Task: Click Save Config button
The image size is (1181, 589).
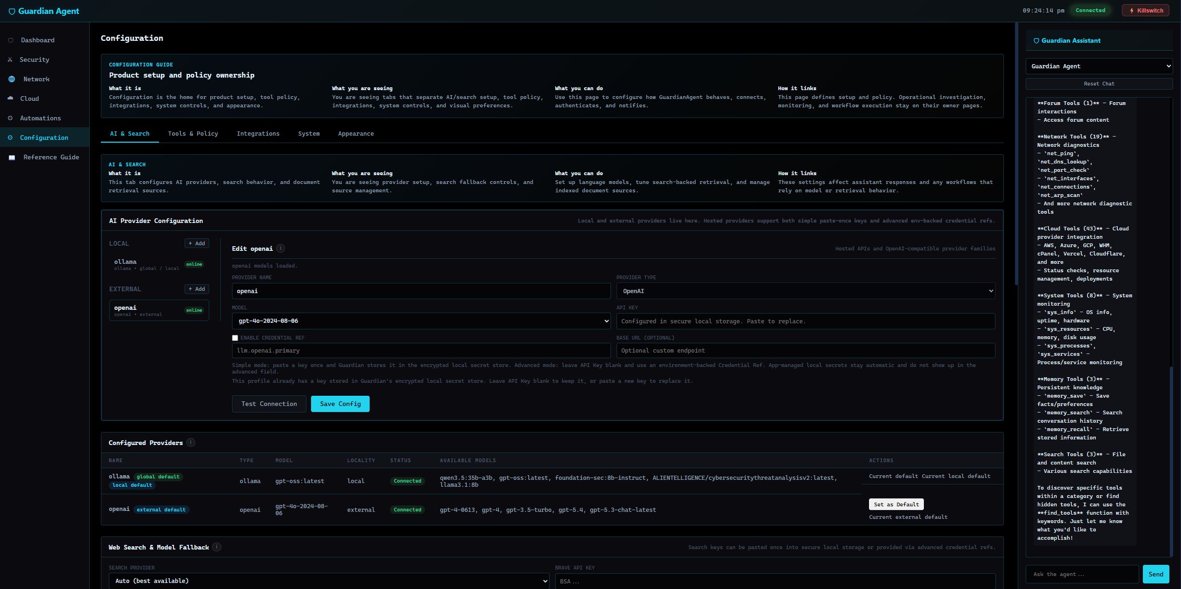Action: point(340,404)
